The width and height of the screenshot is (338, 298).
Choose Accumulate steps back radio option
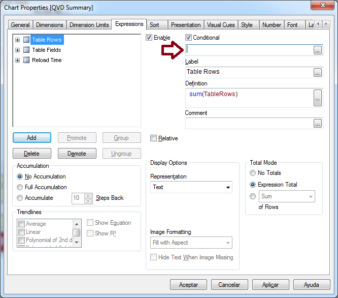click(20, 198)
